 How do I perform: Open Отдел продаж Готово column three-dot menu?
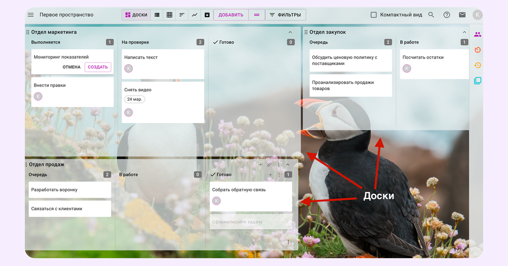[x=279, y=175]
